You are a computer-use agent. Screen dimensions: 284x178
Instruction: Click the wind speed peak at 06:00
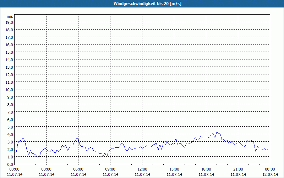(x=77, y=138)
